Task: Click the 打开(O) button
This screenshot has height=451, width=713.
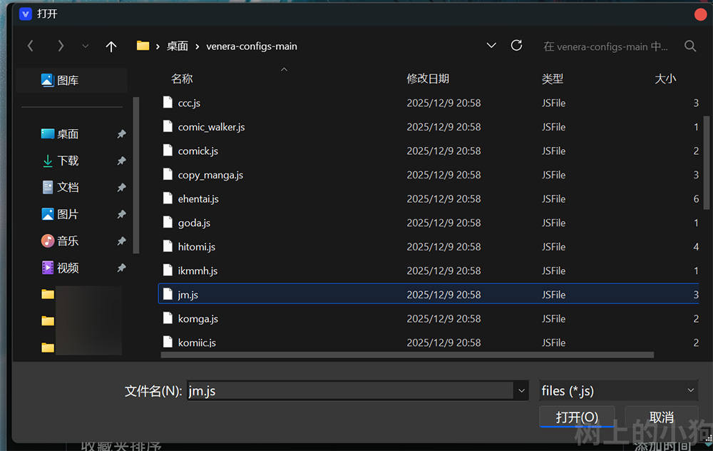Action: (577, 417)
